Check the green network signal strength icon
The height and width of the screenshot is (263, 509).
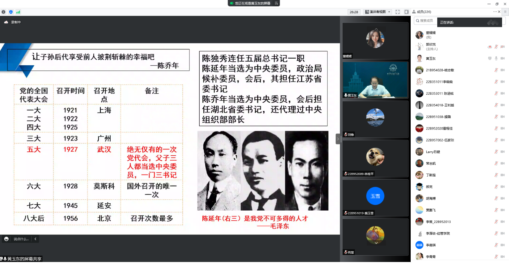(18, 12)
